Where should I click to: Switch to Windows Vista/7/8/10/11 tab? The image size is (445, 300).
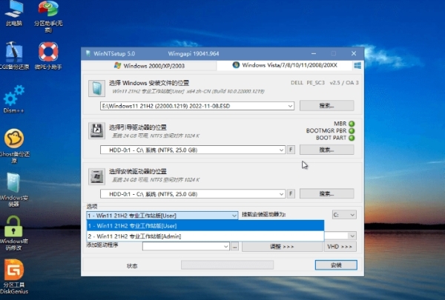click(285, 65)
